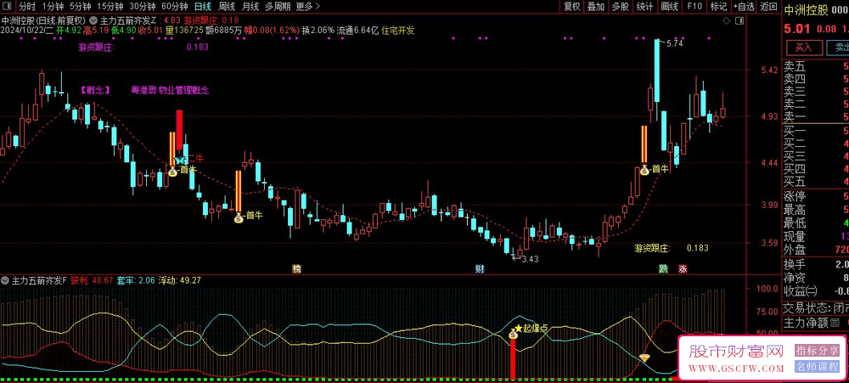Click the 首牛 money-bag marker below 3.99 level

[239, 217]
